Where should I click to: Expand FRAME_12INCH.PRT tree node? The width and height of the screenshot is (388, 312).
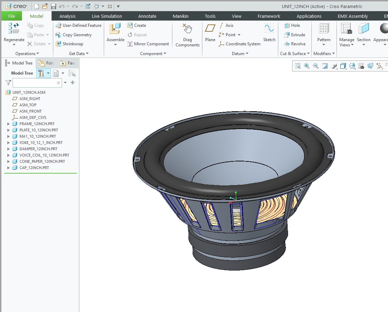click(x=8, y=124)
